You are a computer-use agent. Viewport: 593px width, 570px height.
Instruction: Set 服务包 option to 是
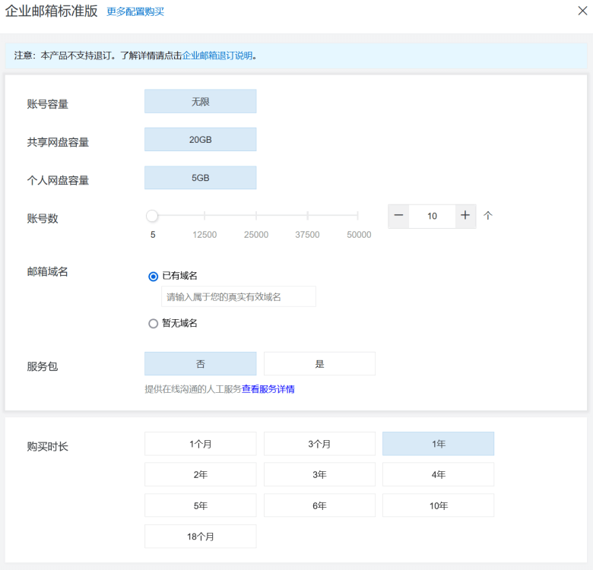[x=319, y=363]
